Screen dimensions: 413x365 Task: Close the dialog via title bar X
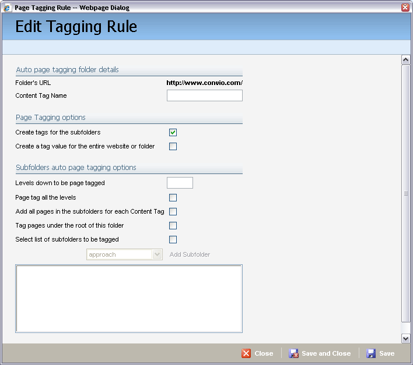coord(405,8)
